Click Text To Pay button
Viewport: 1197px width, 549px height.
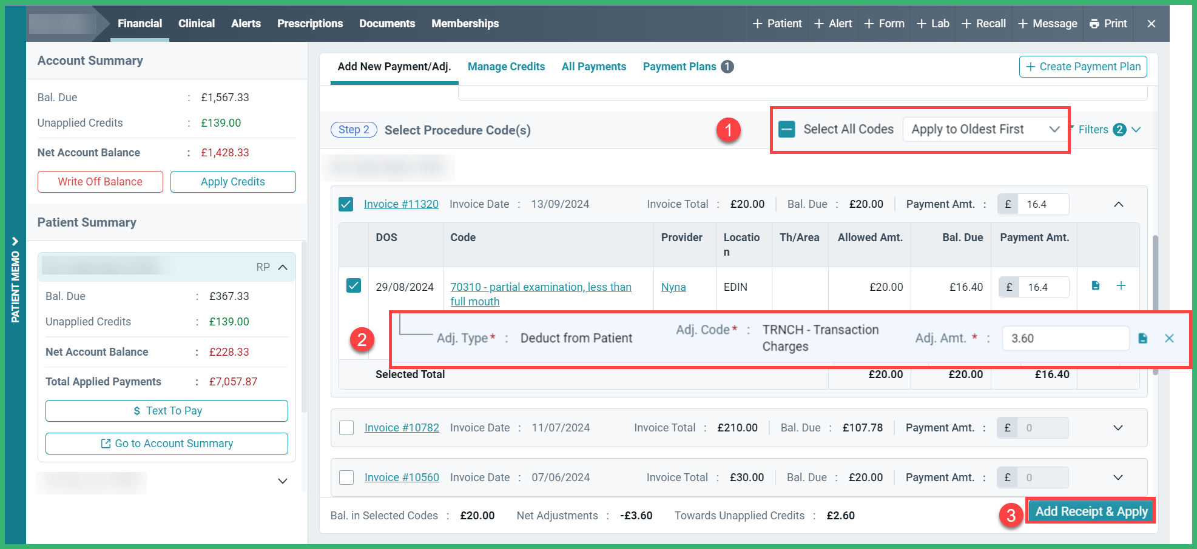(x=167, y=411)
